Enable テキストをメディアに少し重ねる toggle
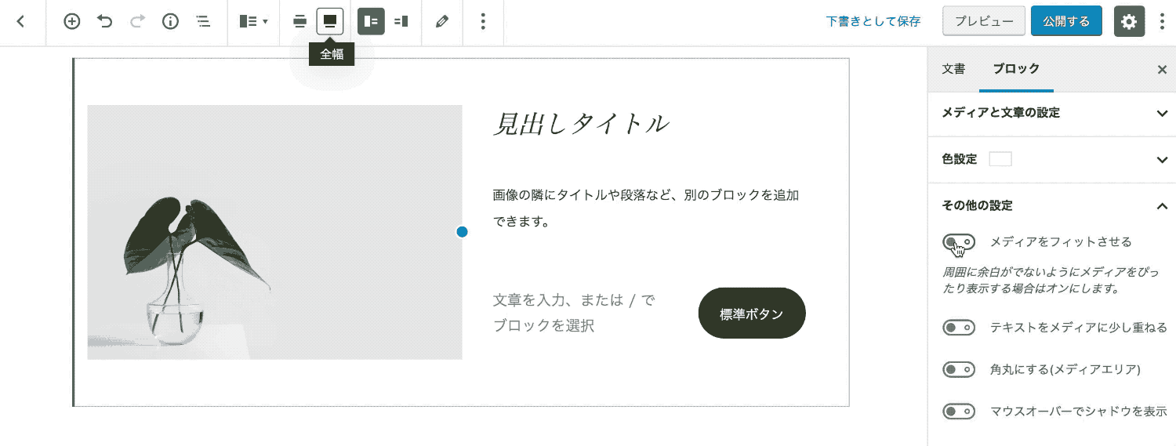The width and height of the screenshot is (1176, 446). tap(958, 328)
